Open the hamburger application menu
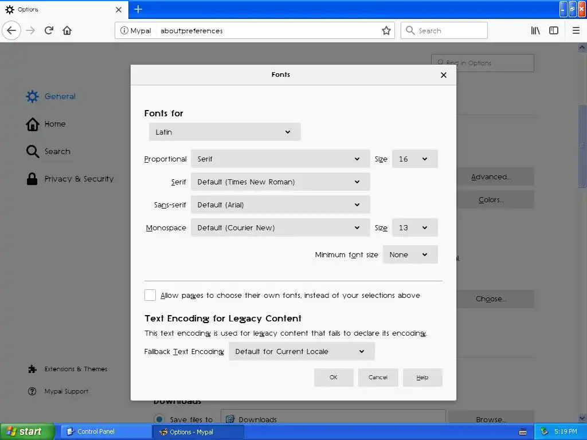The image size is (587, 440). click(x=576, y=30)
